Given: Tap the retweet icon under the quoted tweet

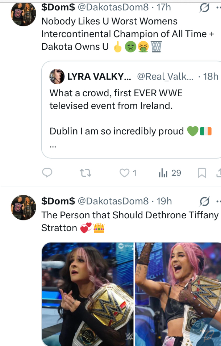Looking at the screenshot, I should (x=86, y=173).
